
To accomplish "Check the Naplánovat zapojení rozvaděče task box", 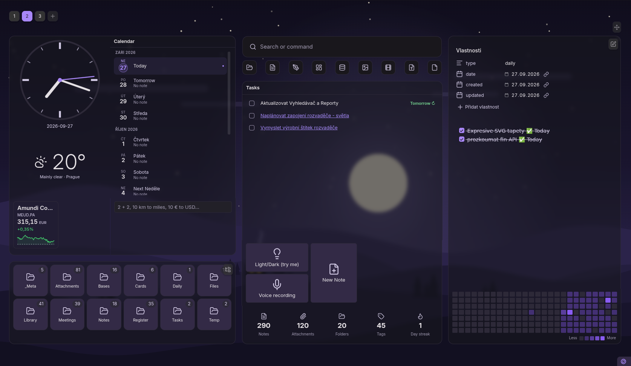I will 252,116.
